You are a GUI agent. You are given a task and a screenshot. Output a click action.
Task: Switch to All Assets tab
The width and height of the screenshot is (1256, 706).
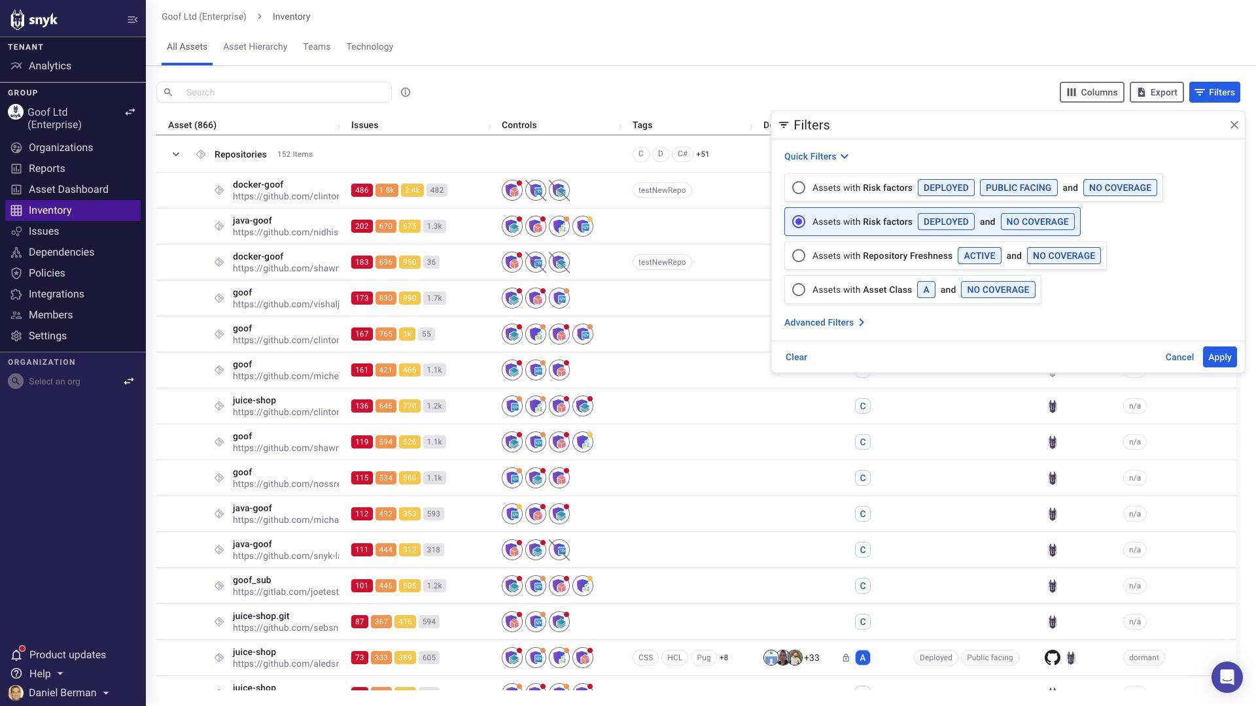[187, 47]
